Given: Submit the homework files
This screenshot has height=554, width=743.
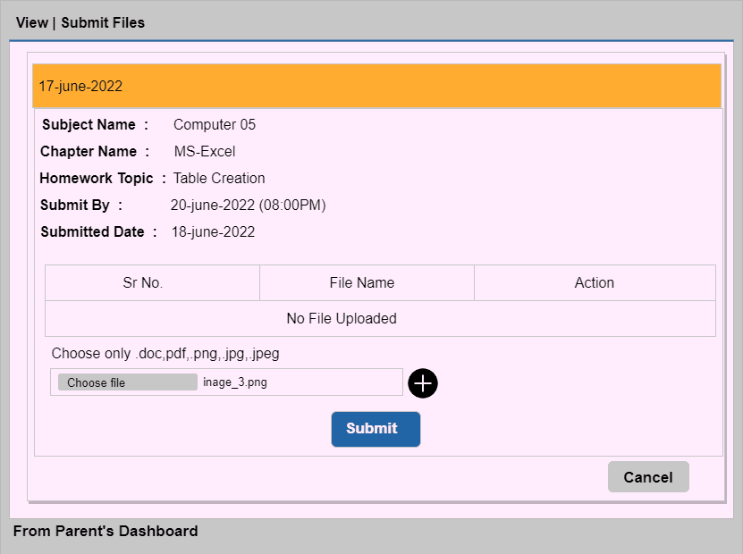Looking at the screenshot, I should point(376,429).
